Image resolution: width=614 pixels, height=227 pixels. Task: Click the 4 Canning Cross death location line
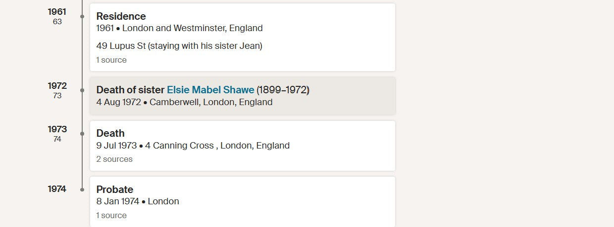click(193, 146)
